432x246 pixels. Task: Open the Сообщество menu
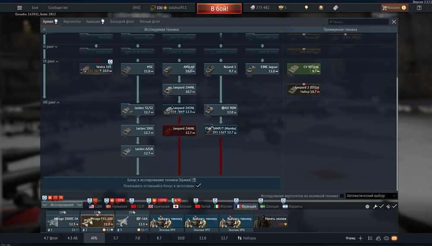click(x=58, y=8)
